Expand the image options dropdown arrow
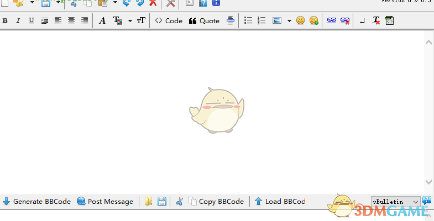This screenshot has width=434, height=221. coord(289,21)
